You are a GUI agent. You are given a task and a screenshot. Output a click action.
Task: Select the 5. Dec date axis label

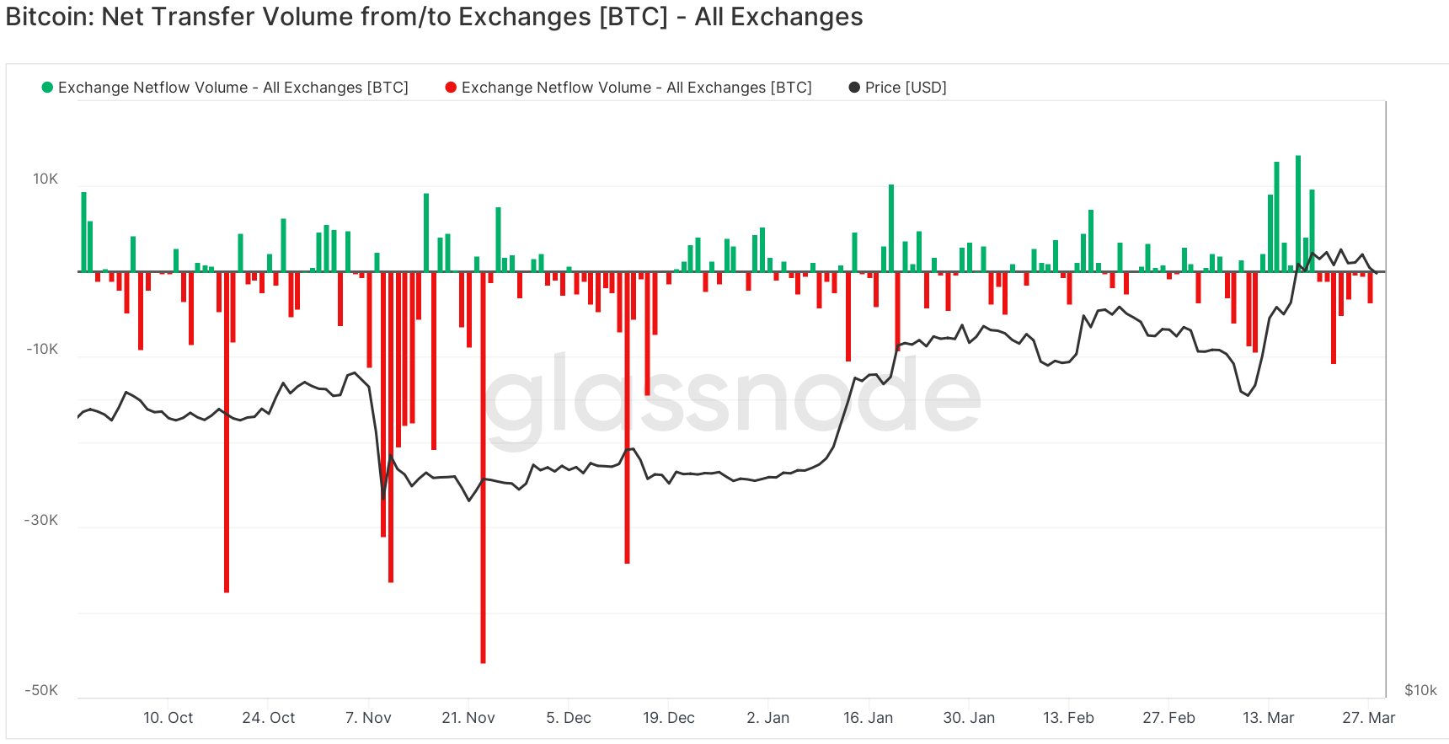coord(569,718)
